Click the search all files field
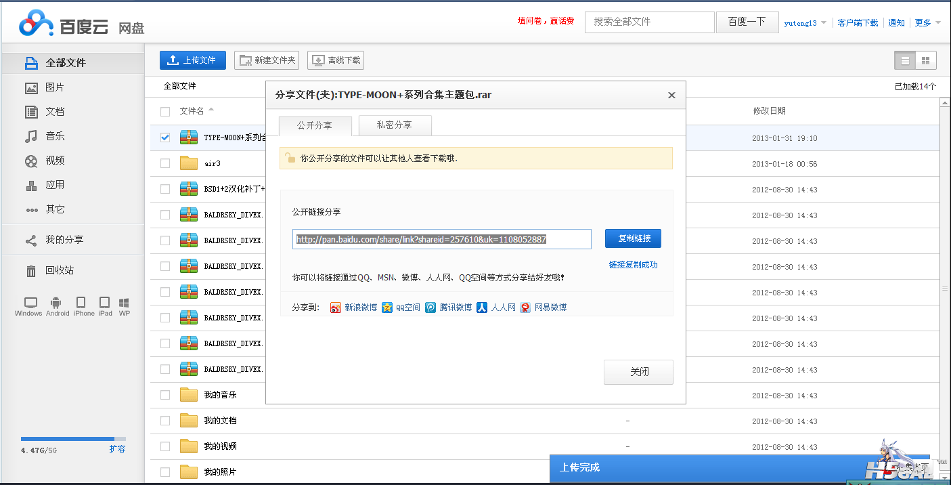Viewport: 951px width, 485px height. pos(650,22)
